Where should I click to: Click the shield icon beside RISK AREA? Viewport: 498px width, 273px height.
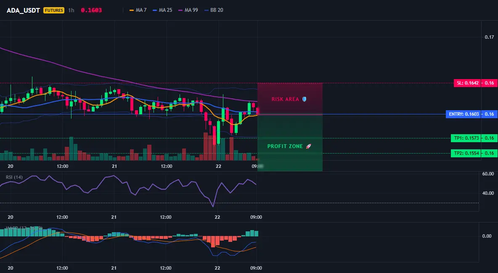[x=304, y=99]
